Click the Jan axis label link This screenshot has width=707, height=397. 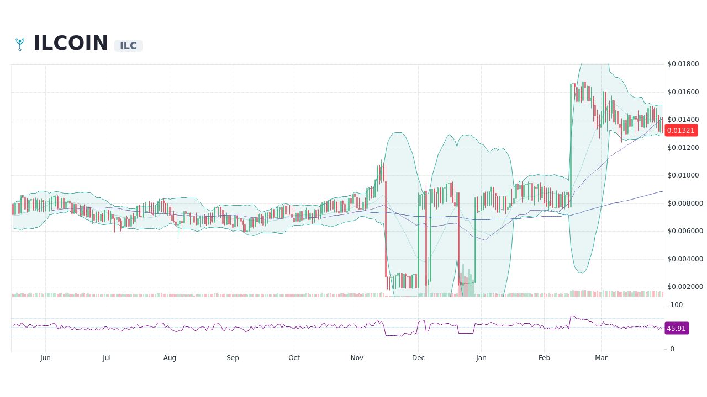click(x=481, y=357)
